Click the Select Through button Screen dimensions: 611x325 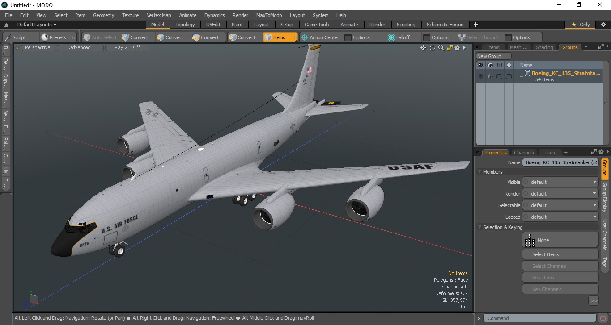(479, 37)
